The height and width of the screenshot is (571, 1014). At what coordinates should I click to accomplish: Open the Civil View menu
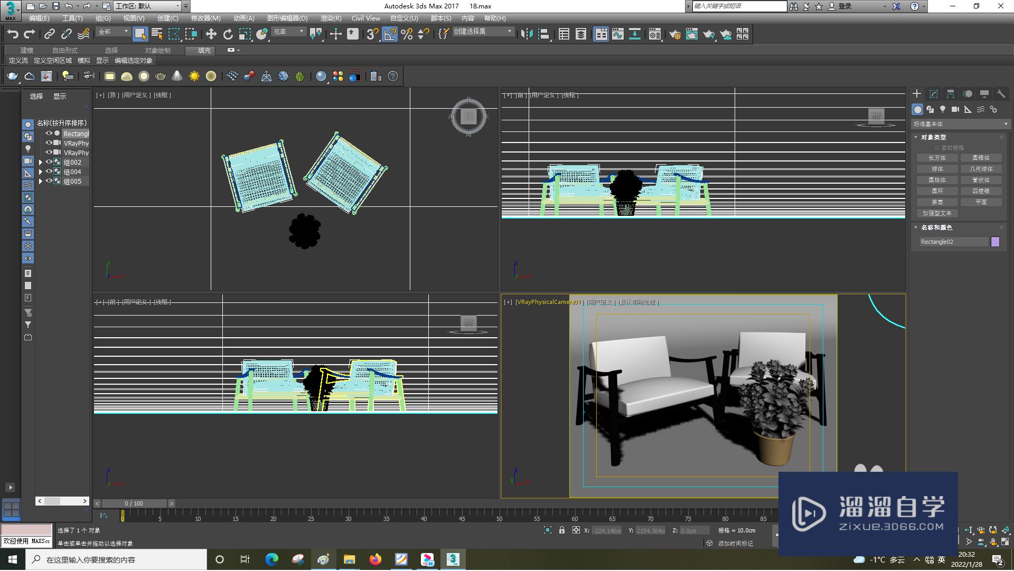pyautogui.click(x=366, y=18)
